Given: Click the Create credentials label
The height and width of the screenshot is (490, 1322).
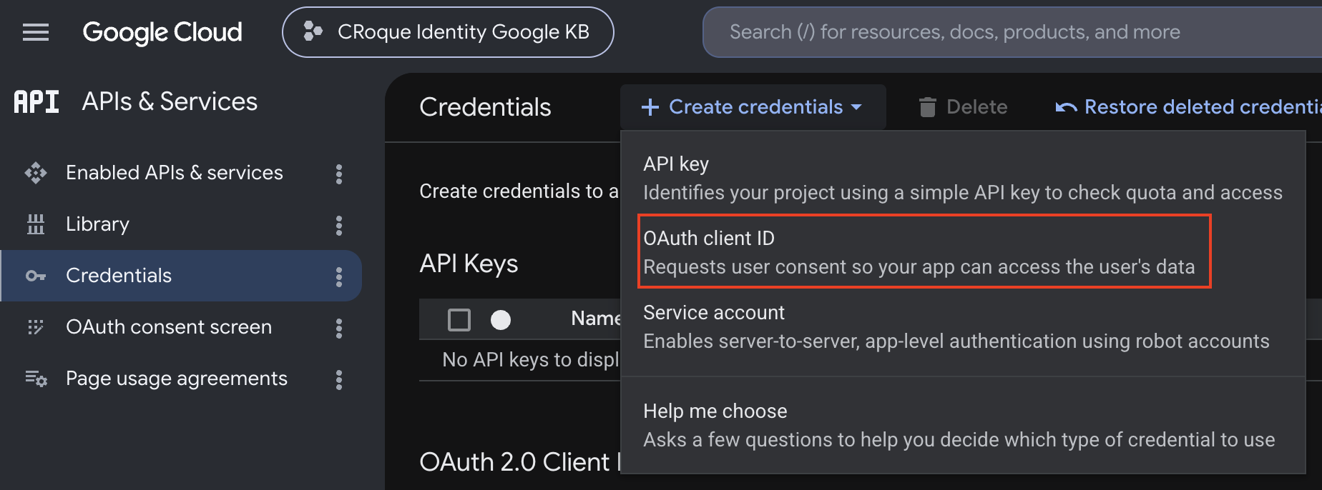Looking at the screenshot, I should click(755, 107).
